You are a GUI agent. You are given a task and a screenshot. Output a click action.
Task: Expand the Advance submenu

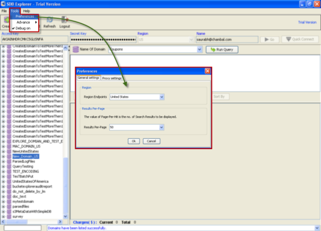pos(25,22)
